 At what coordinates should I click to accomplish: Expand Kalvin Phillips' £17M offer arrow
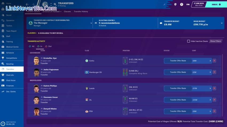click(x=210, y=88)
